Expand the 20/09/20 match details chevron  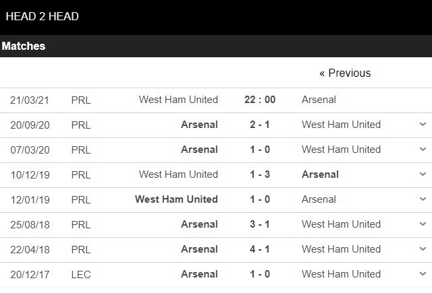point(423,125)
